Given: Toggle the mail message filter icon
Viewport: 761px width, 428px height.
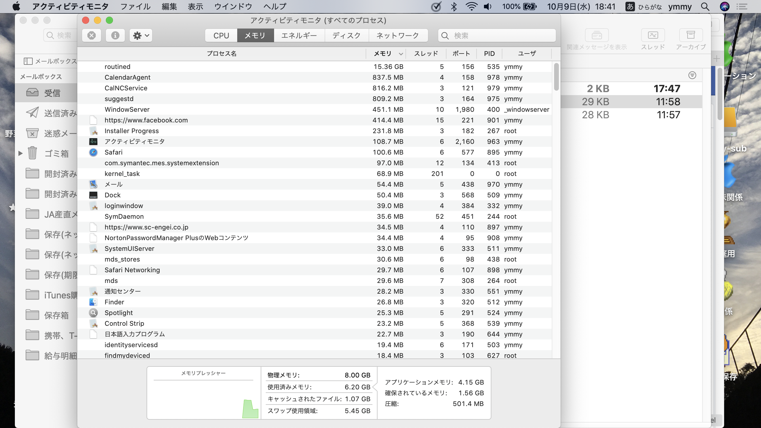Looking at the screenshot, I should click(692, 75).
